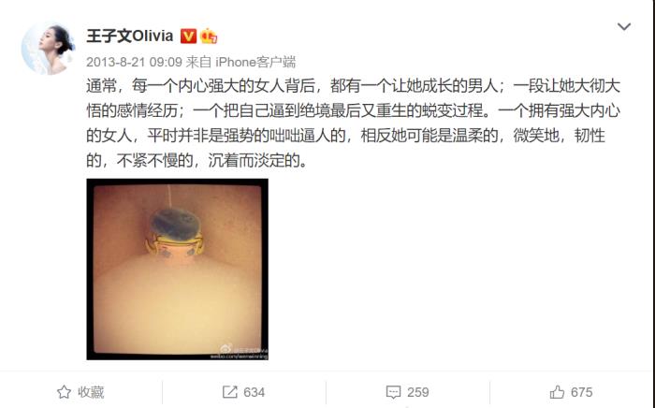Click the orange V verified badge
The width and height of the screenshot is (655, 408).
coord(188,36)
